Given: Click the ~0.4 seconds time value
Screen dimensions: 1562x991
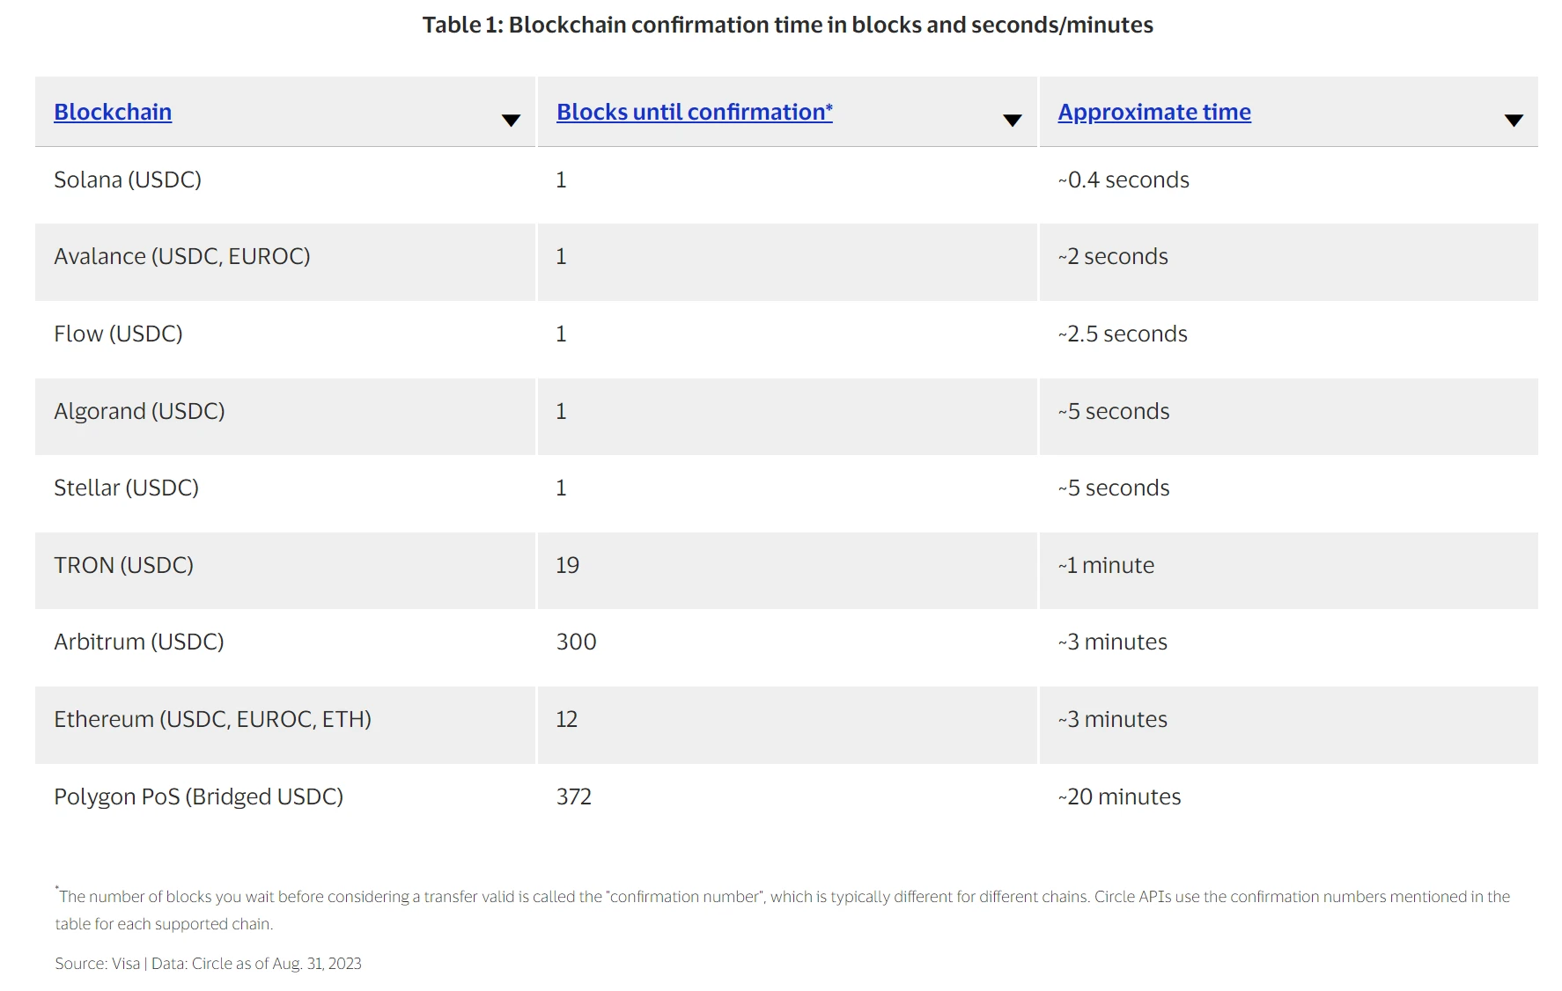Looking at the screenshot, I should 1124,180.
